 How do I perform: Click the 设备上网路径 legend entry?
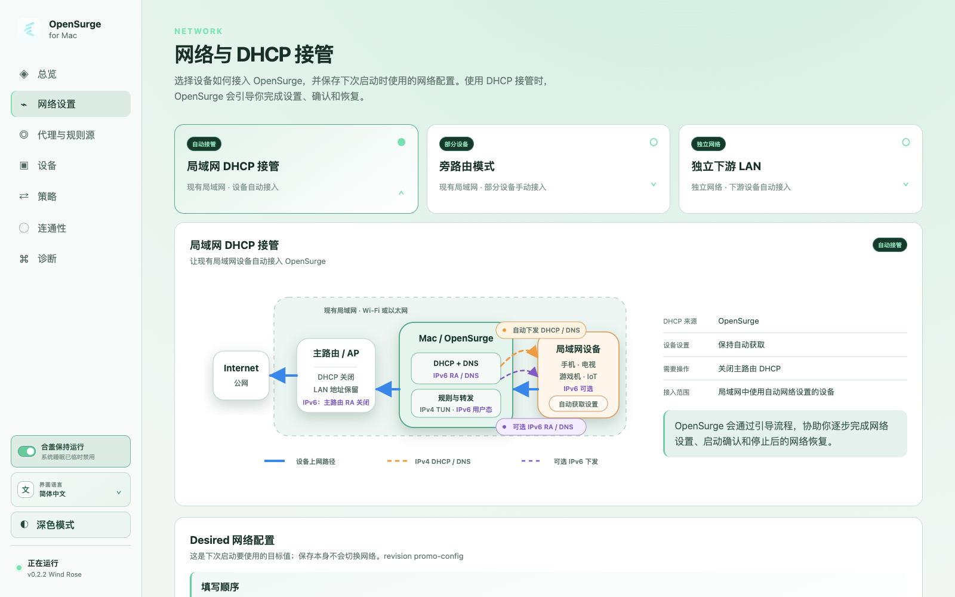click(300, 461)
